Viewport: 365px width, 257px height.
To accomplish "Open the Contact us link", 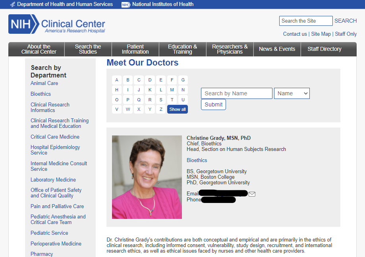I will coord(295,34).
